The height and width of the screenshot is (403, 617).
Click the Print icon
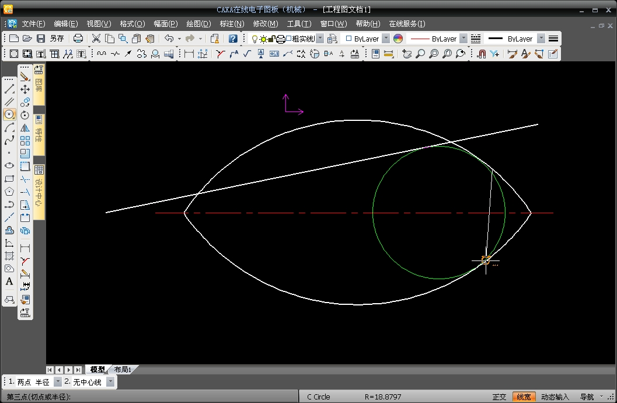(x=78, y=39)
